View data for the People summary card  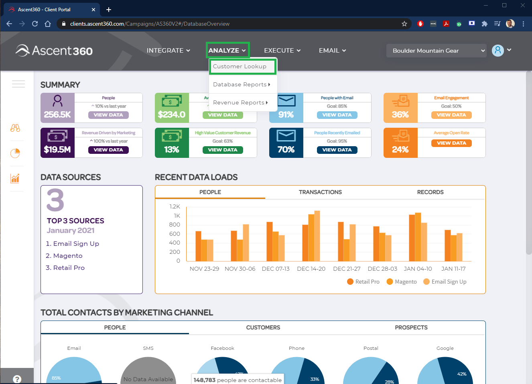tap(108, 115)
